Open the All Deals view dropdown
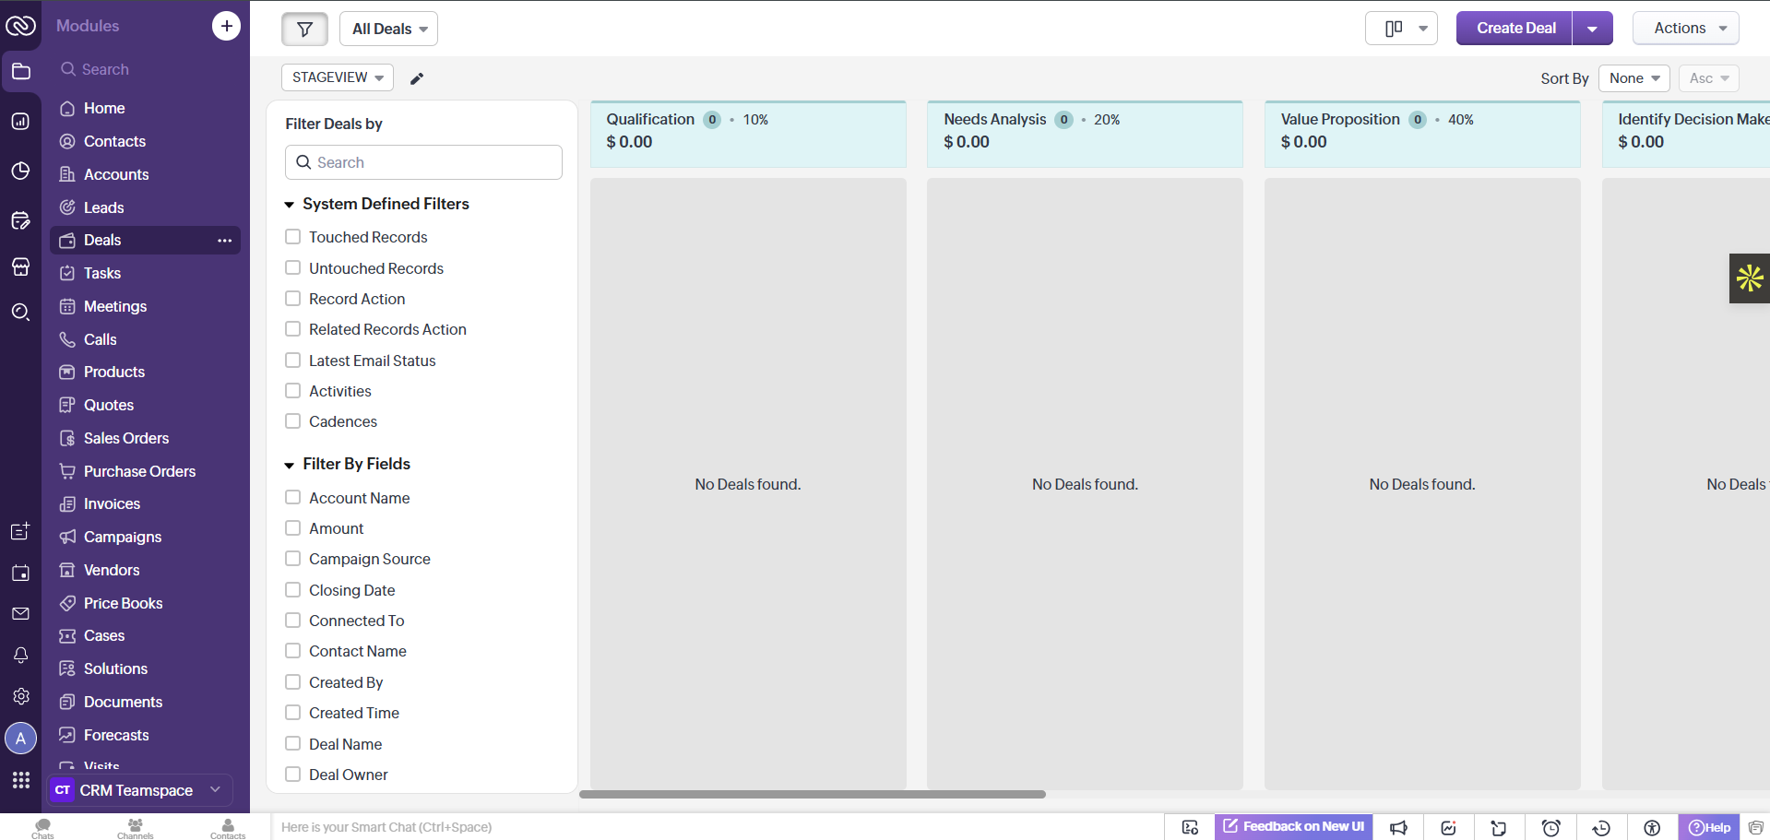 point(388,29)
